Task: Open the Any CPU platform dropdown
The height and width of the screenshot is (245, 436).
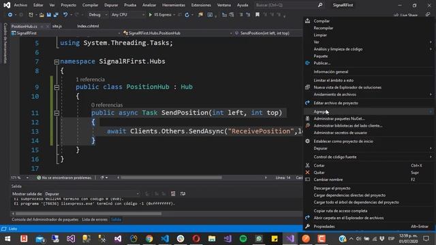Action: click(127, 15)
